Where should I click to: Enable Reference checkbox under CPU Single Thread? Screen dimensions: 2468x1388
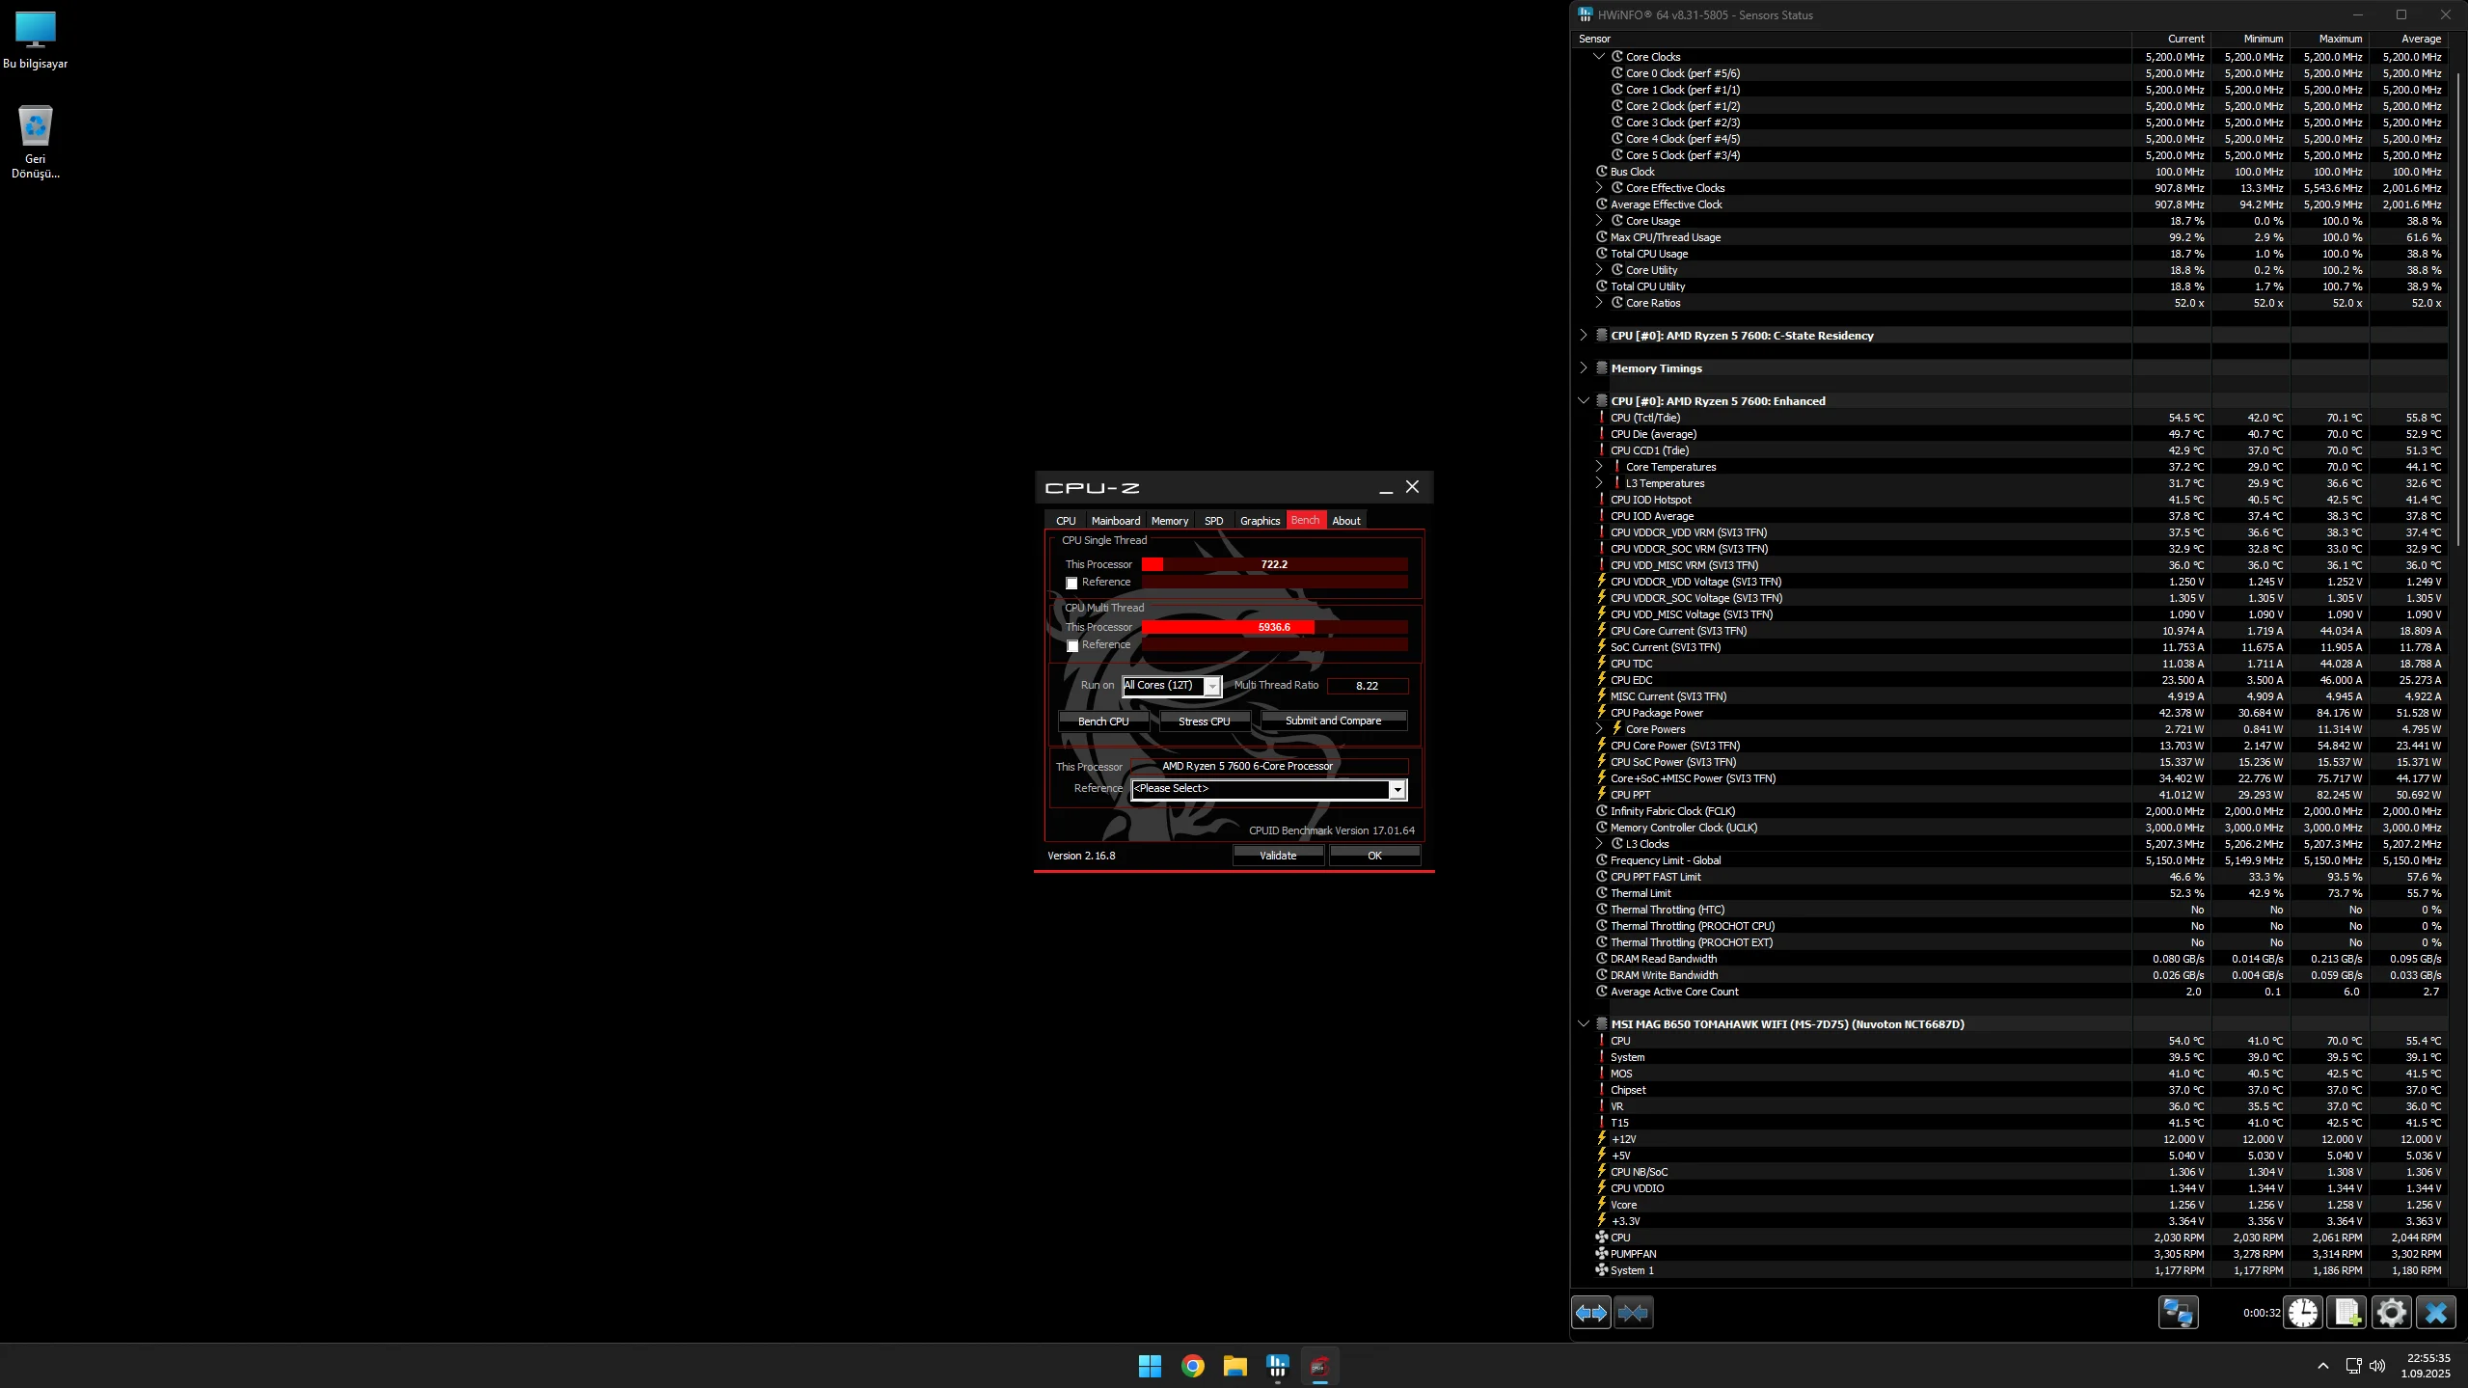1071,584
